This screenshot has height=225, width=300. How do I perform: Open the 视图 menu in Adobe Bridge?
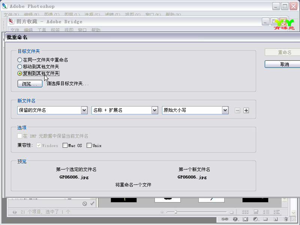point(69,30)
